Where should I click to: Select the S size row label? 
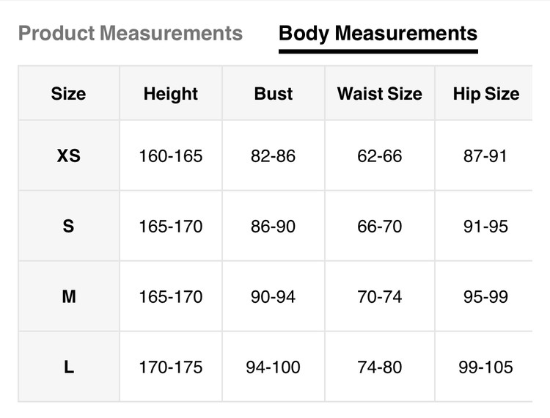(68, 227)
